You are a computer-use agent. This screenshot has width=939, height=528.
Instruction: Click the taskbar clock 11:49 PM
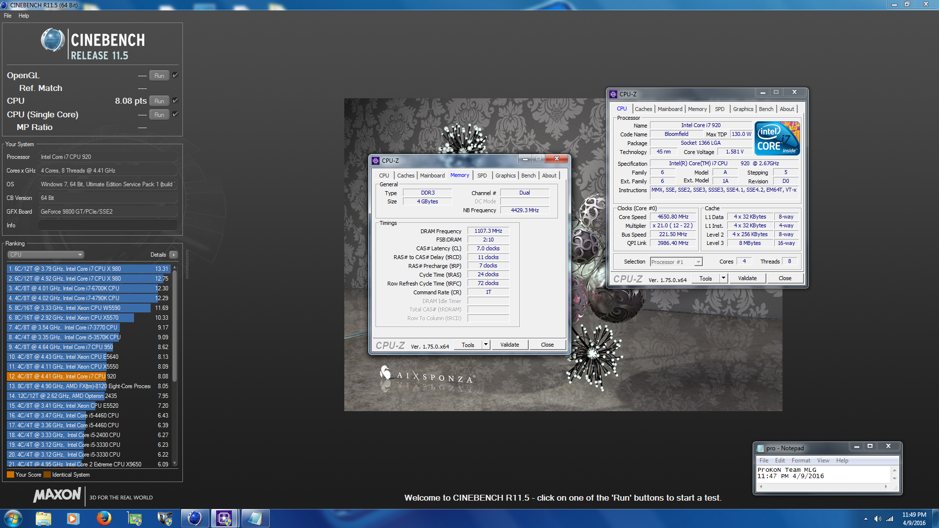tap(914, 515)
